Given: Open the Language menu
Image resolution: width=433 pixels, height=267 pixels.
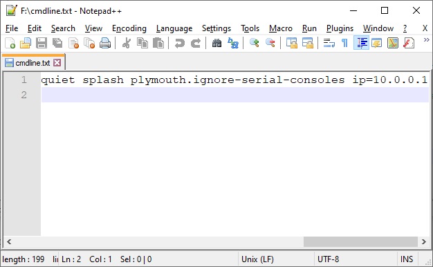Looking at the screenshot, I should [x=174, y=28].
